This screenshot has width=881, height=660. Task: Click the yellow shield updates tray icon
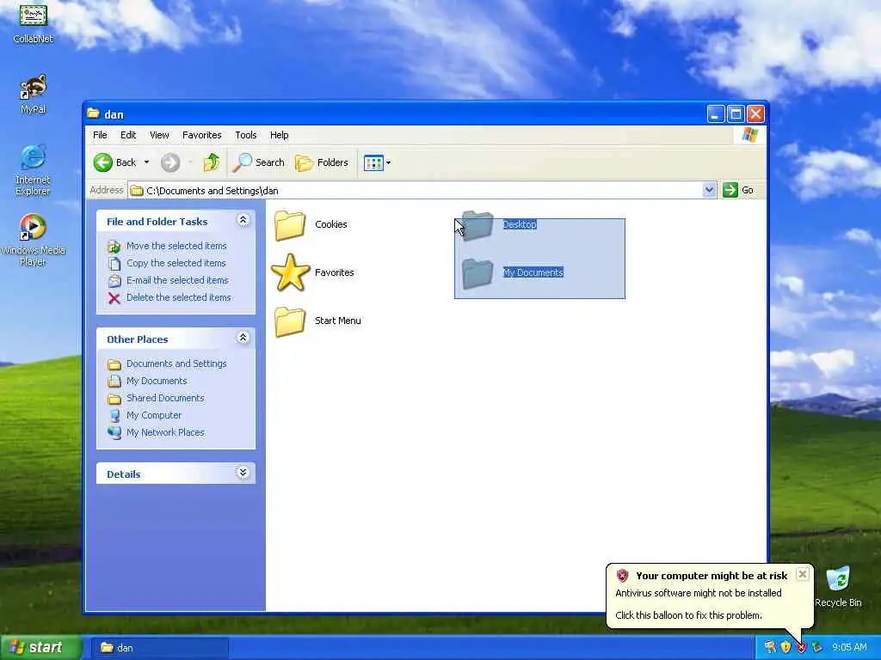pos(786,648)
